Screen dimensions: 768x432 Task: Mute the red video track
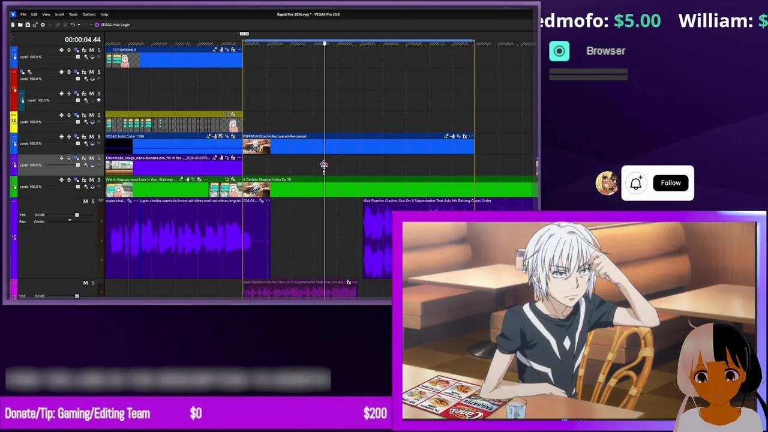point(91,72)
